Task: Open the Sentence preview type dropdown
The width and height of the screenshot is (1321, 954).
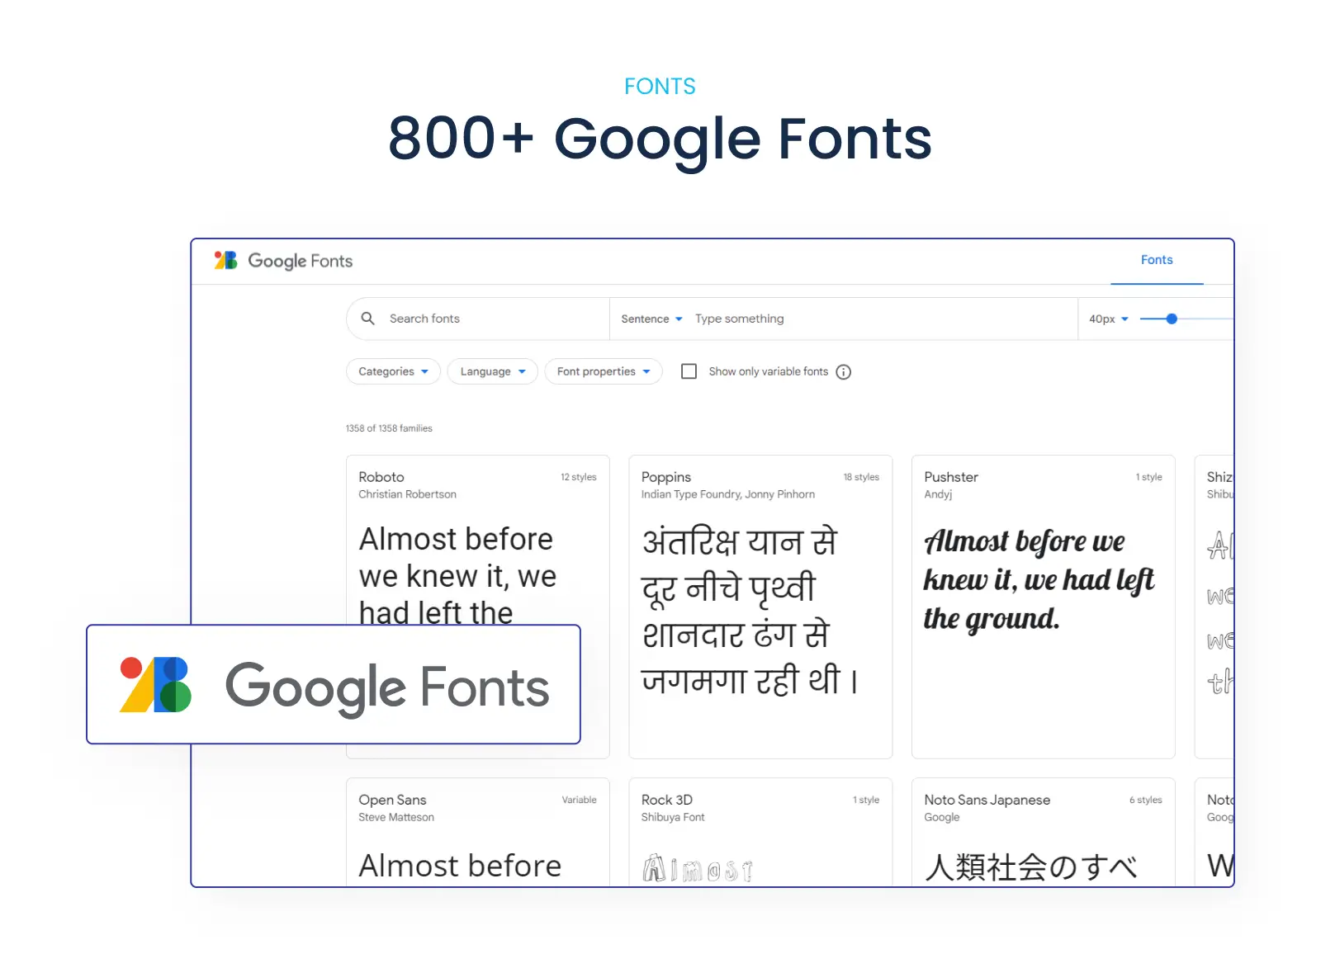Action: 651,319
